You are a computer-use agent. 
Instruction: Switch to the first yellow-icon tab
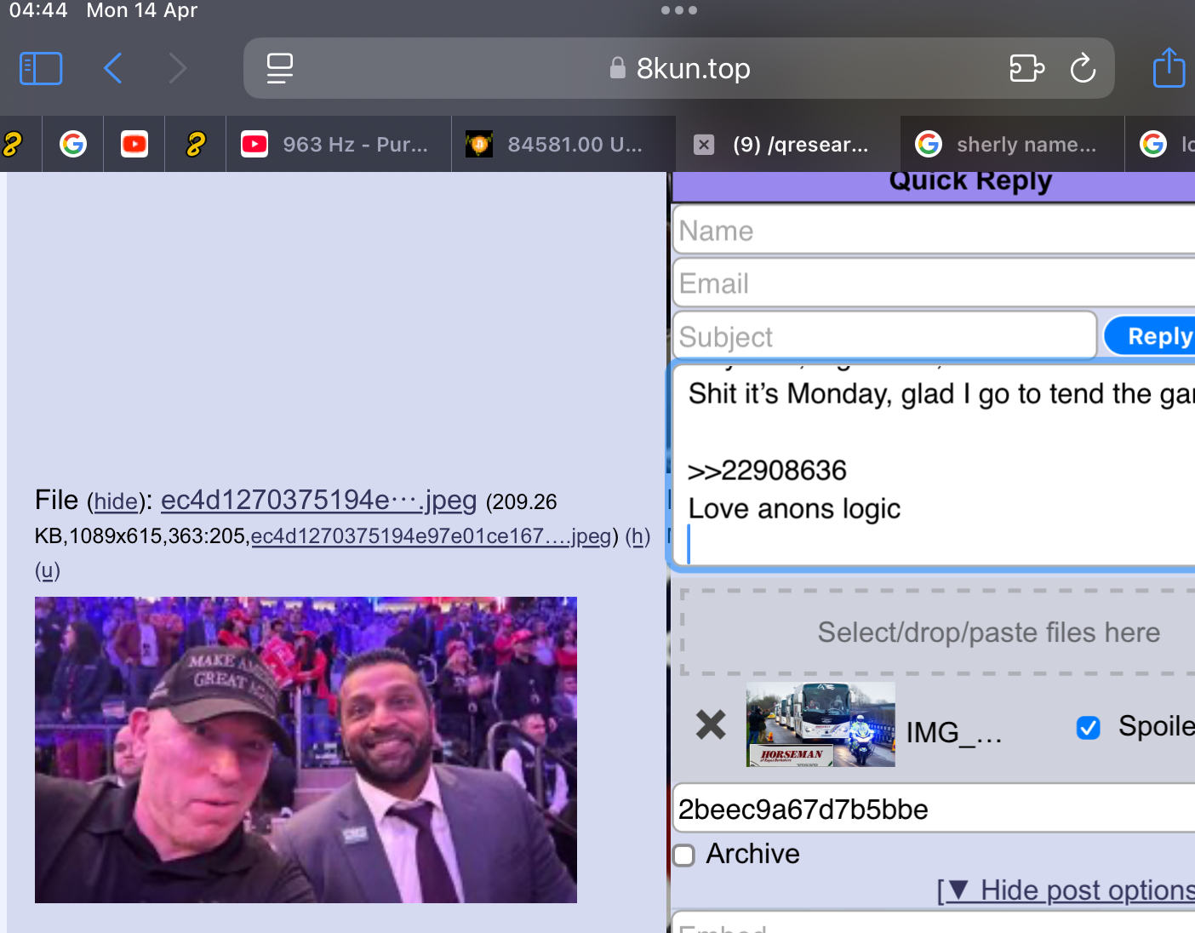[12, 144]
